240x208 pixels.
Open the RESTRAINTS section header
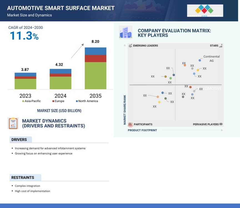click(23, 177)
